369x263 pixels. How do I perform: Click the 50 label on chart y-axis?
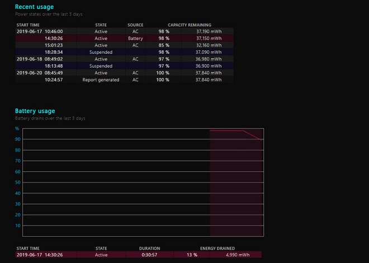(x=17, y=182)
